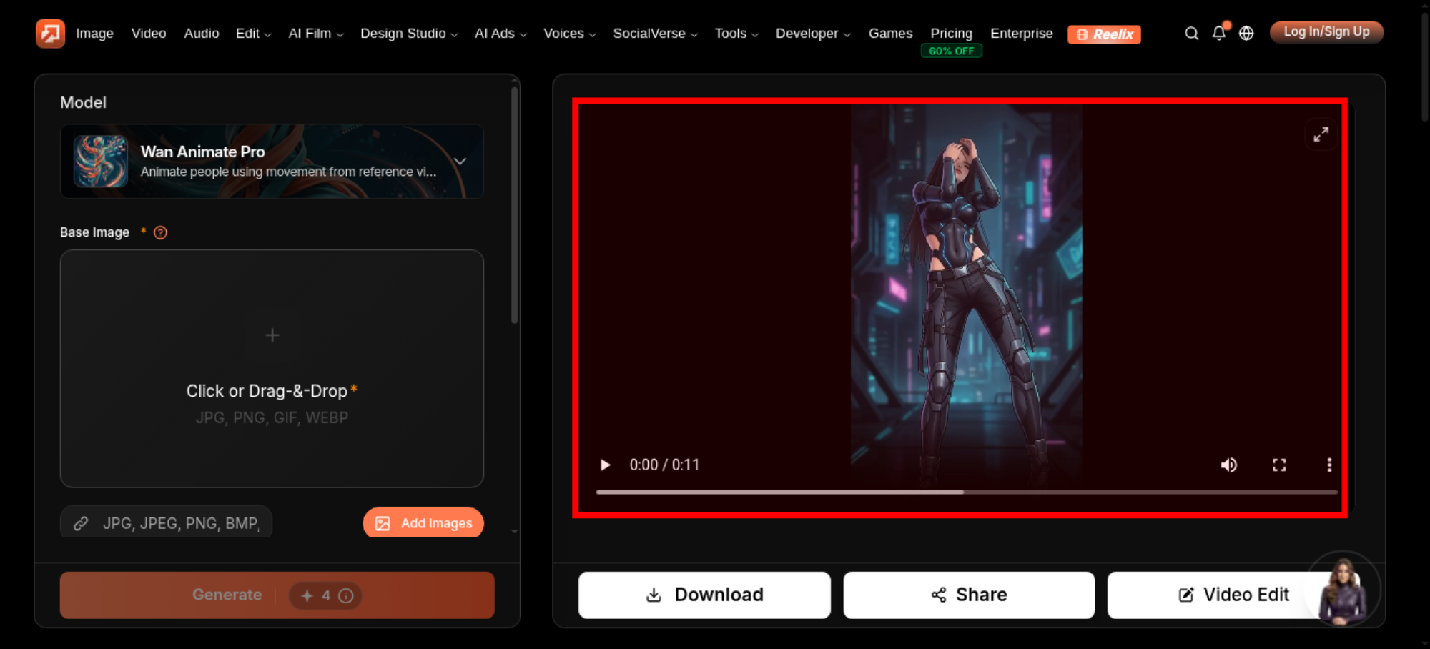Open the Games page
Viewport: 1430px width, 649px height.
coord(890,34)
